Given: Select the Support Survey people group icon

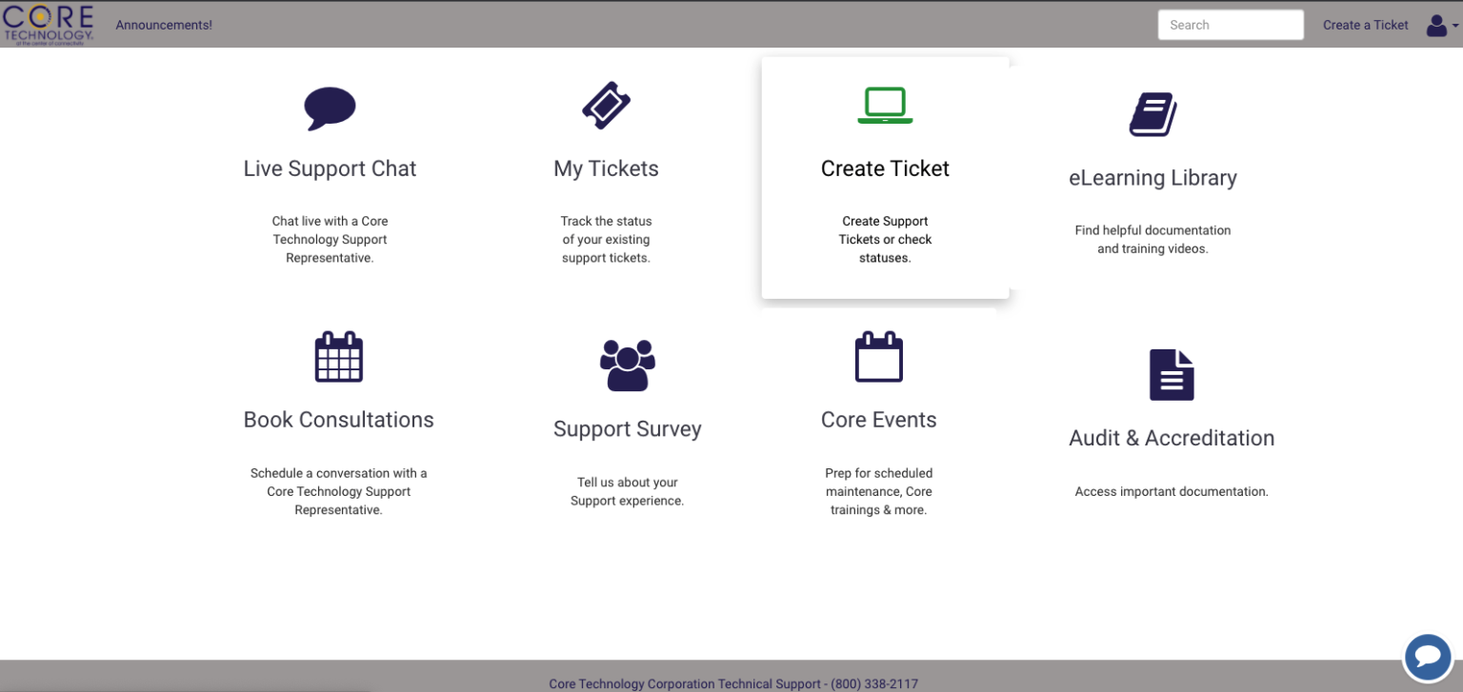Looking at the screenshot, I should coord(628,362).
